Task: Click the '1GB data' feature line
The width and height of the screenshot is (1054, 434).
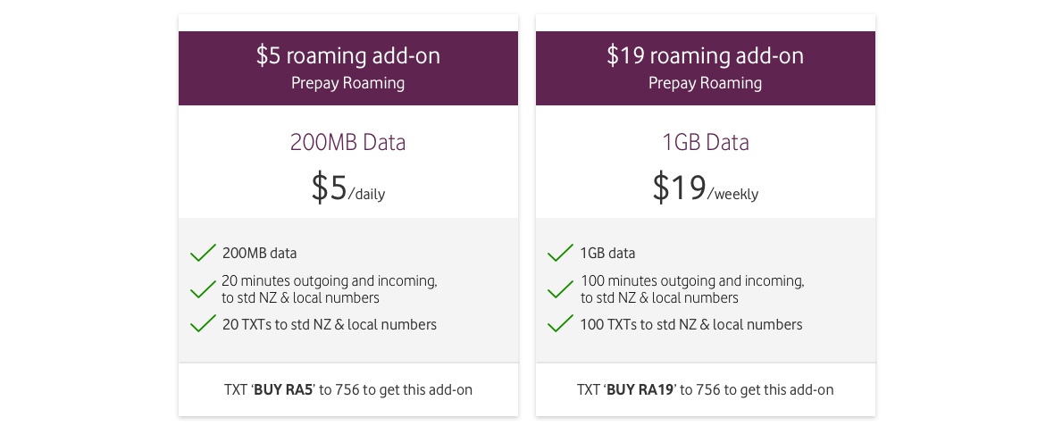Action: [x=607, y=254]
